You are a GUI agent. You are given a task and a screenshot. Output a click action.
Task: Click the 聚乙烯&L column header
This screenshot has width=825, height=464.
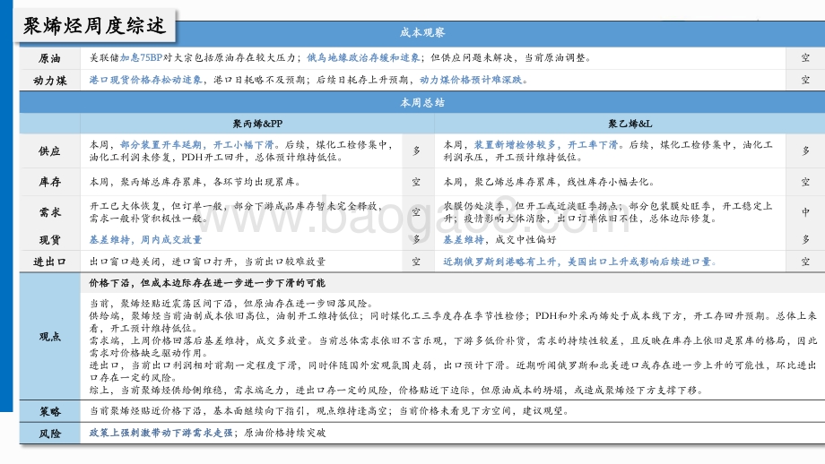tap(630, 124)
